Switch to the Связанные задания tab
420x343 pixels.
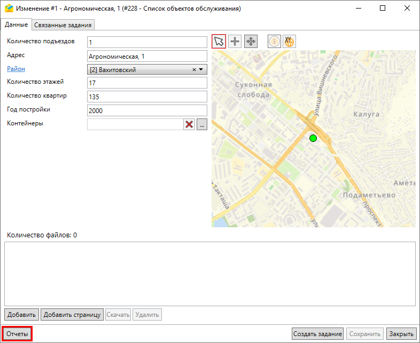[x=64, y=25]
